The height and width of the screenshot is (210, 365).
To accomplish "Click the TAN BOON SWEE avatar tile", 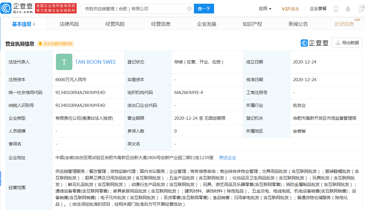I will pos(64,62).
